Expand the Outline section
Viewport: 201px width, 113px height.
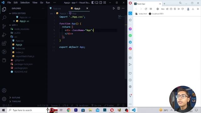pos(16,98)
